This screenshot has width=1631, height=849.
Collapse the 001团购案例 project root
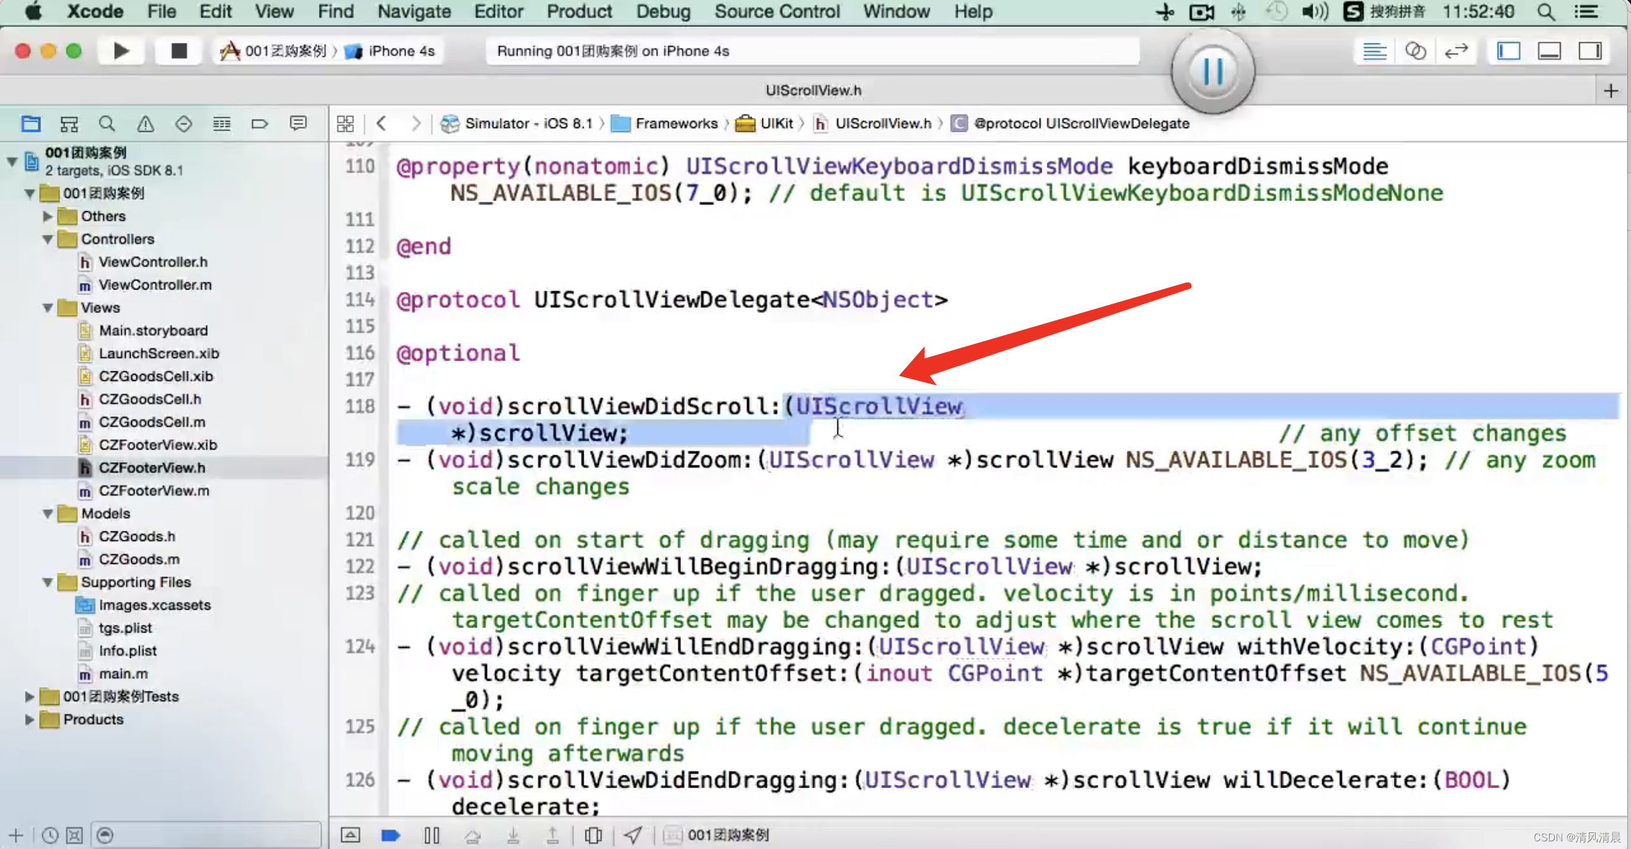(12, 161)
